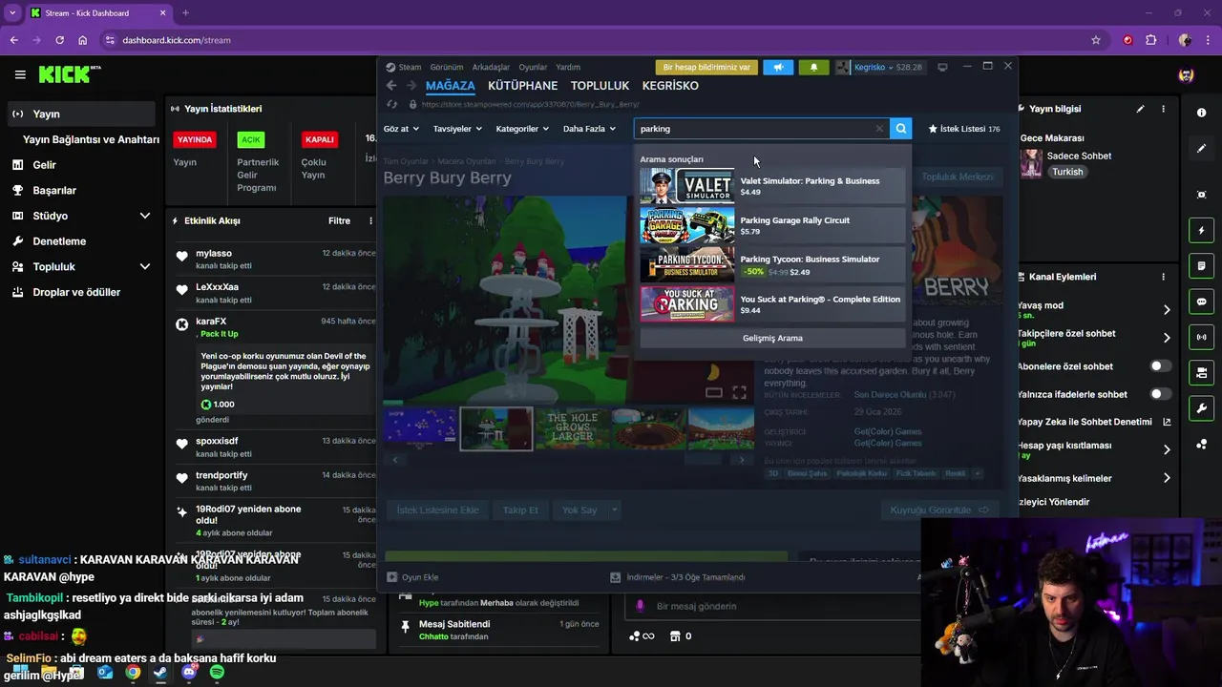Image resolution: width=1222 pixels, height=687 pixels.
Task: Expand Takipçilere özel sohbet arrow
Action: pos(1167,338)
